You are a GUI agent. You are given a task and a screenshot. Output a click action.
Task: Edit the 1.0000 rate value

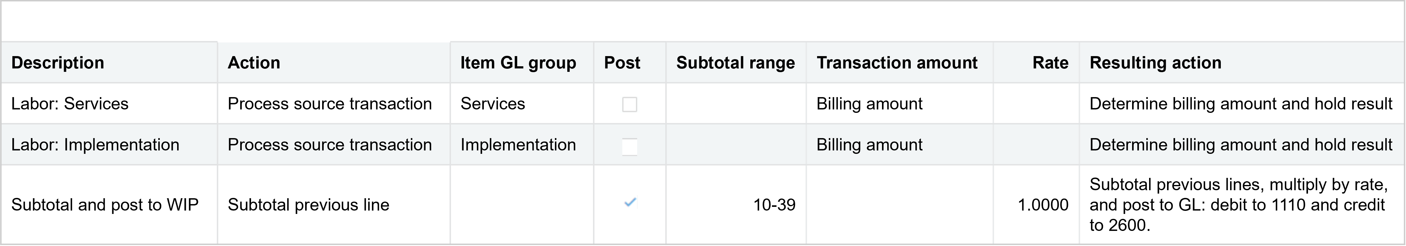tap(1042, 205)
